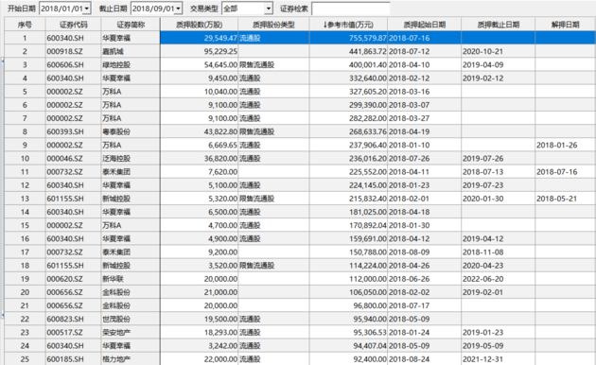Click the 95,229.25 pledged shares cell
Viewport: 596px width, 365px height.
click(200, 51)
